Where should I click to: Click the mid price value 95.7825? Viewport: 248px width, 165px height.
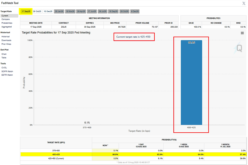click(122, 27)
